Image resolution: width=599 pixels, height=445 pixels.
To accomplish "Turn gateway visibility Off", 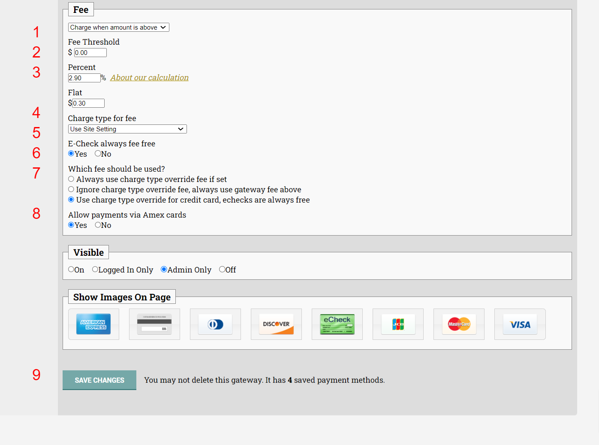I will 221,269.
